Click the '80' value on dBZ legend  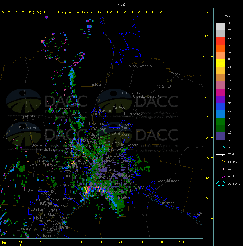tap(230, 23)
